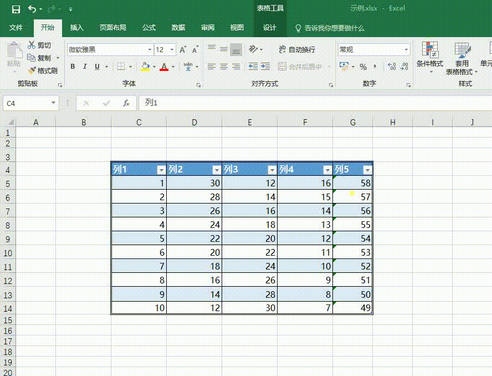Click the Save icon in quick access toolbar
492x376 pixels.
[16, 9]
